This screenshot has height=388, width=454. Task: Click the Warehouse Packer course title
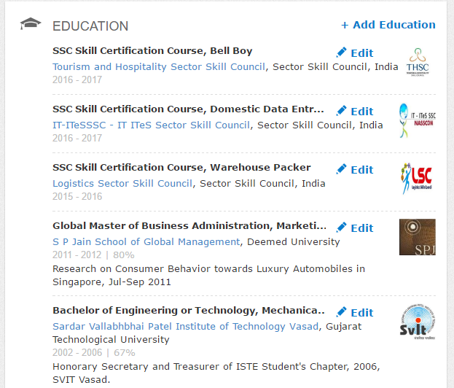(181, 168)
